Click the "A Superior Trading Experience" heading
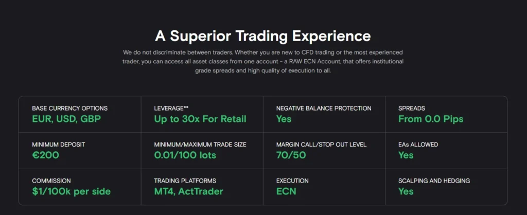This screenshot has width=527, height=215. tap(263, 36)
